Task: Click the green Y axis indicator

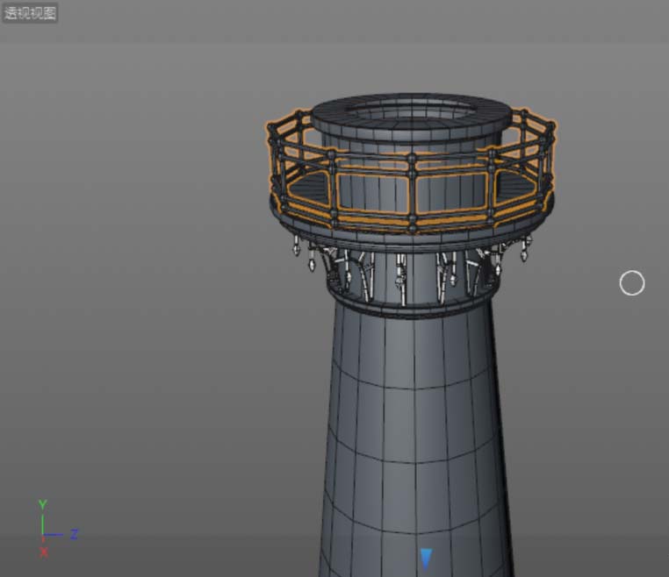Action: click(x=42, y=506)
